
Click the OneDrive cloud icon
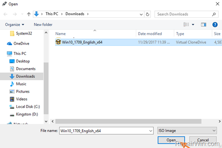10,44
